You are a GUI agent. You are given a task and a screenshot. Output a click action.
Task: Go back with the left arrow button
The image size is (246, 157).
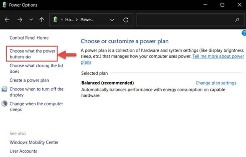(7, 20)
